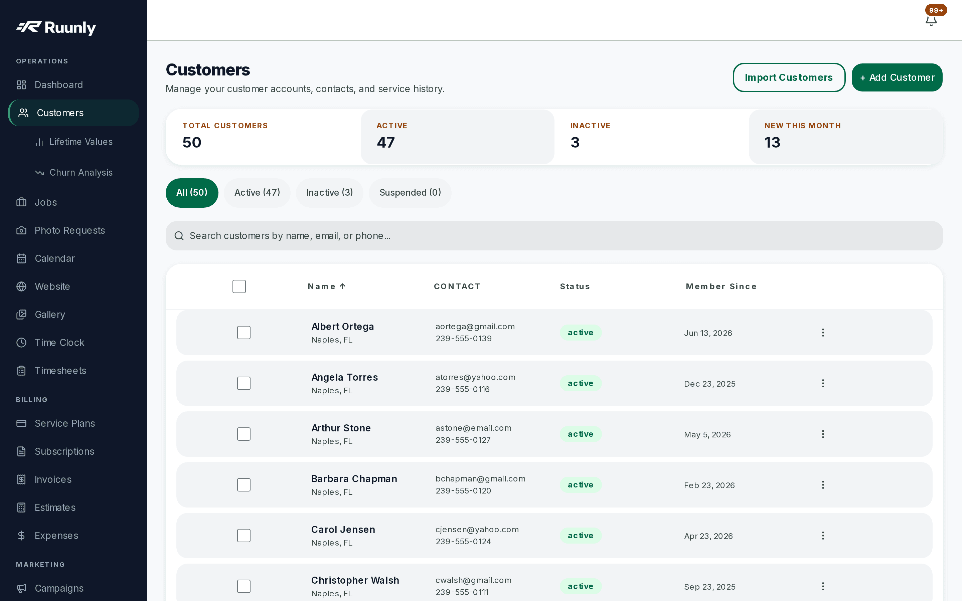Click the Lifetime Values bar chart icon

tap(39, 142)
